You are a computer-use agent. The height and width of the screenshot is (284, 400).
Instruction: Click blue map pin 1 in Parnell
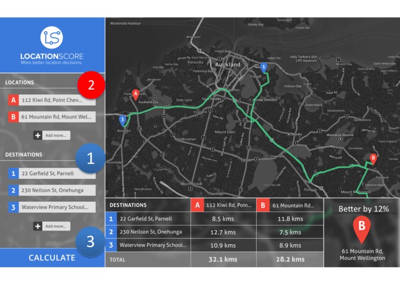pyautogui.click(x=264, y=68)
